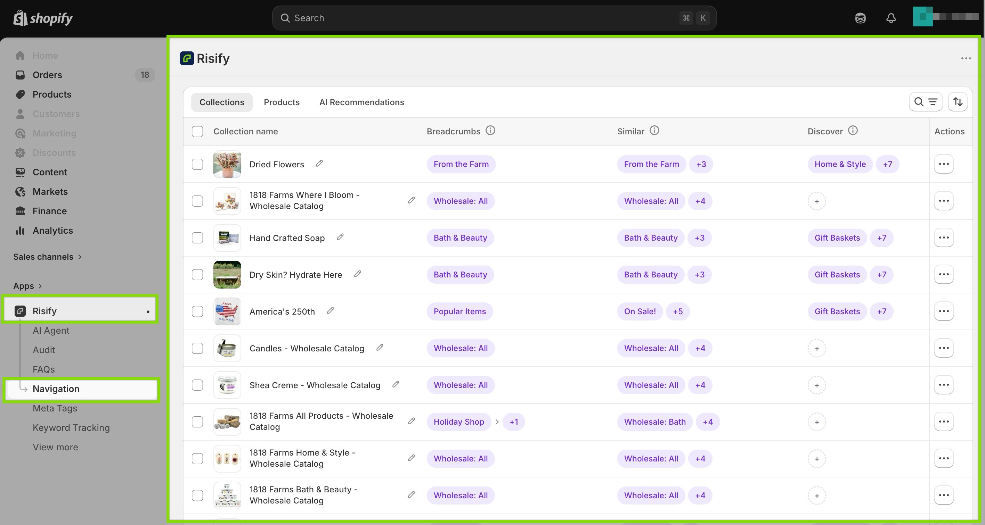The width and height of the screenshot is (985, 525).
Task: Open the notifications bell
Action: [x=891, y=18]
